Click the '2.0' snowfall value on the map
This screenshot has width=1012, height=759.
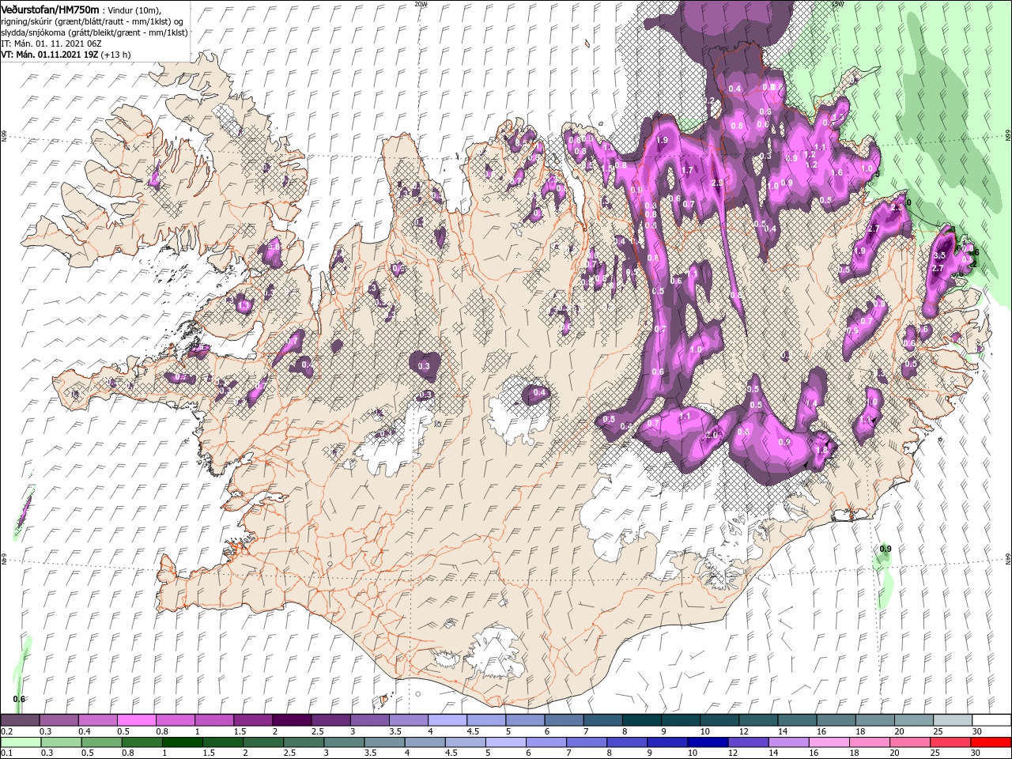tap(712, 435)
